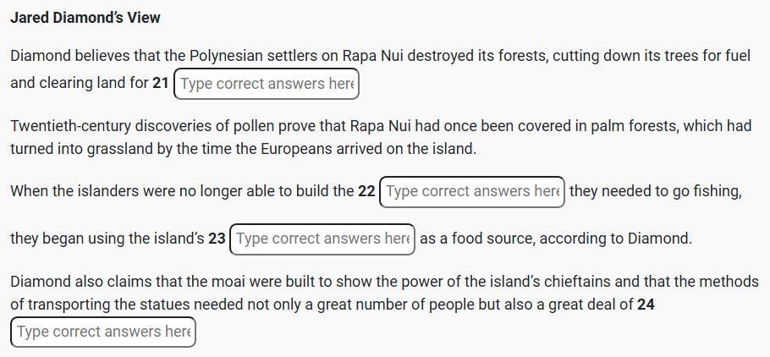Image resolution: width=770 pixels, height=357 pixels.
Task: Click the bold question number 24
Action: point(646,304)
